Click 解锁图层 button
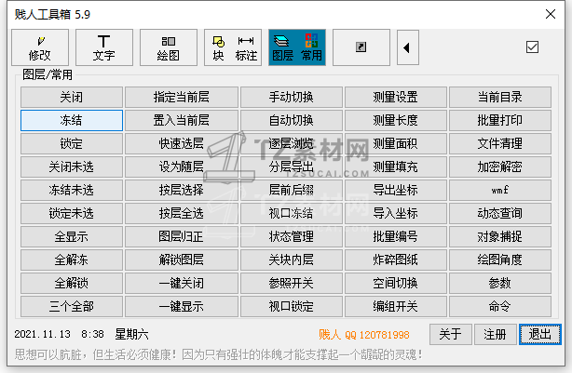The height and width of the screenshot is (373, 572). pos(182,260)
